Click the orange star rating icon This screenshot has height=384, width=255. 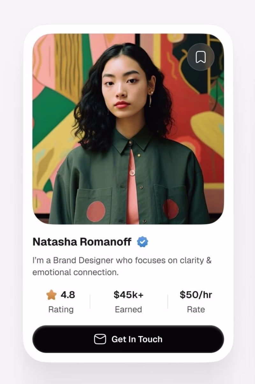51,295
